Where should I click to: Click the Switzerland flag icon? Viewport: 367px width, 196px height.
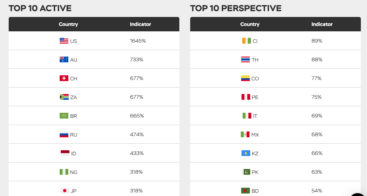pyautogui.click(x=64, y=79)
